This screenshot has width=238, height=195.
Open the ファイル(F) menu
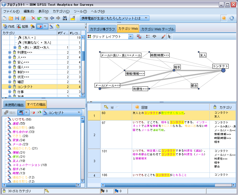11,11
